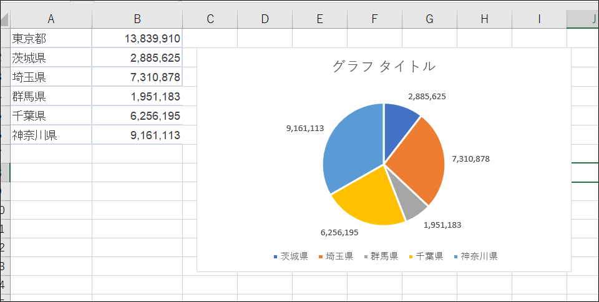Select column F header

(x=374, y=19)
